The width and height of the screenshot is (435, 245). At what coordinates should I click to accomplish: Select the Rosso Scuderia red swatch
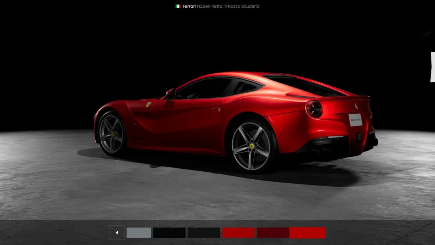[x=238, y=233]
